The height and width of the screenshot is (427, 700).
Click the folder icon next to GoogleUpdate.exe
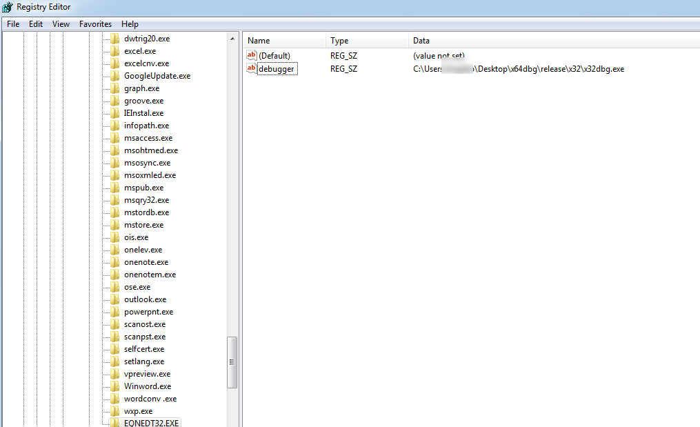(115, 76)
